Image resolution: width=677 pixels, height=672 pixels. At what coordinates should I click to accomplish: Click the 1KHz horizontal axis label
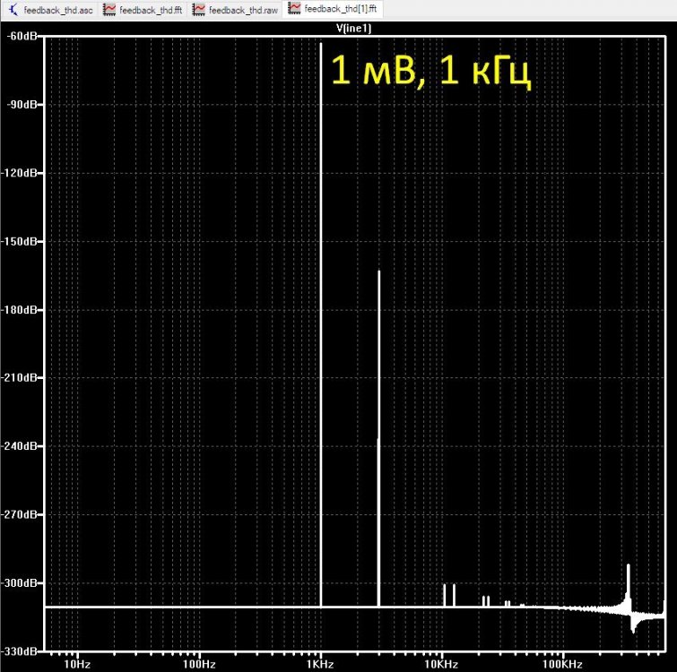(320, 664)
